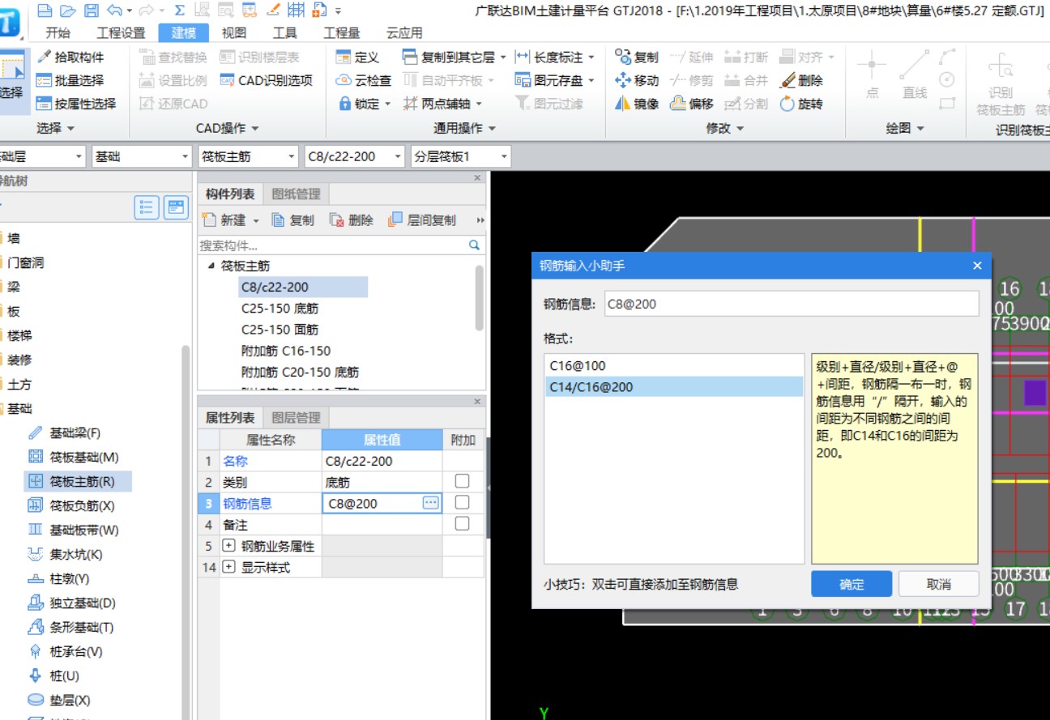The width and height of the screenshot is (1050, 720).
Task: Click 识别筏板主筋 tool
Action: point(1001,83)
